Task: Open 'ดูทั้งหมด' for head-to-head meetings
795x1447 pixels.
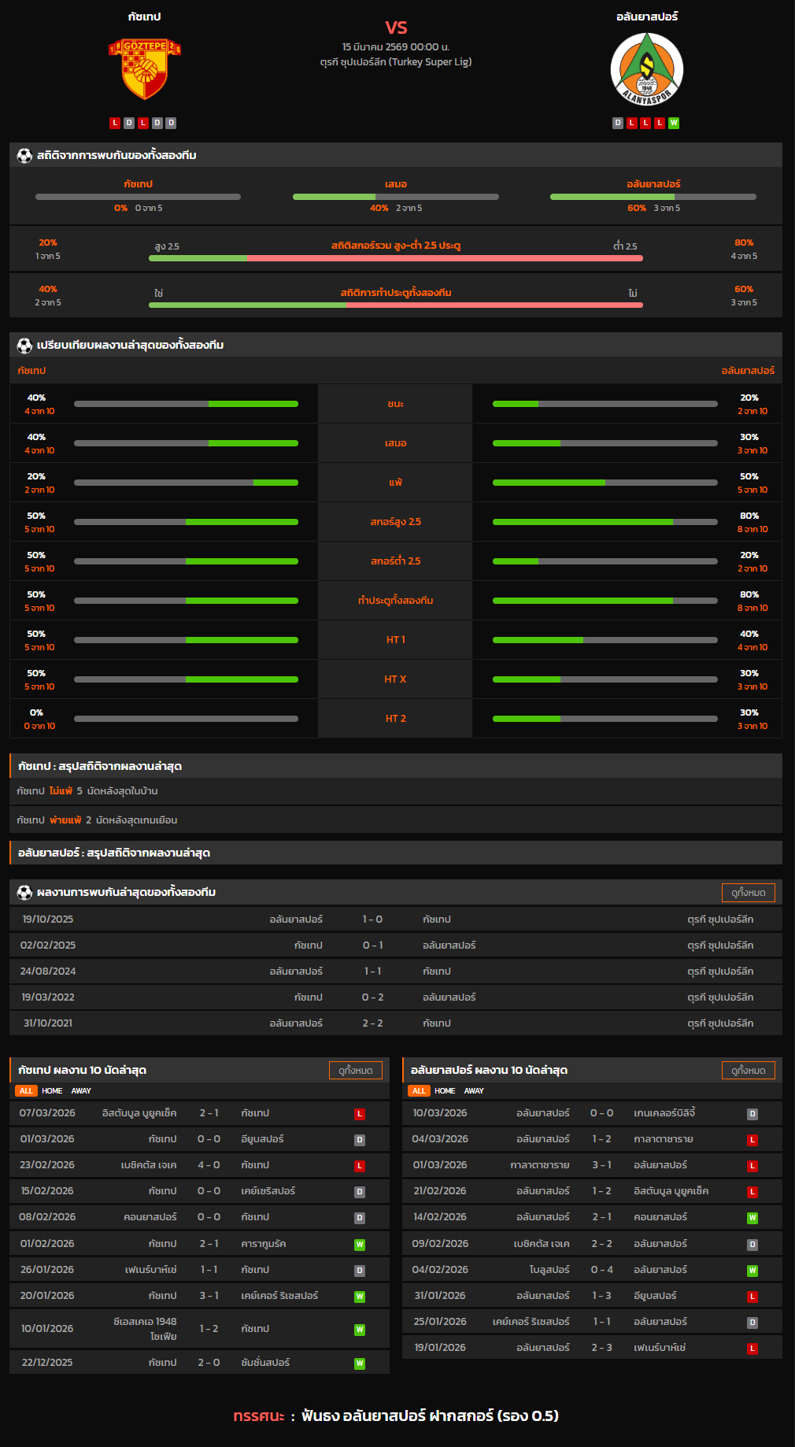Action: point(748,893)
